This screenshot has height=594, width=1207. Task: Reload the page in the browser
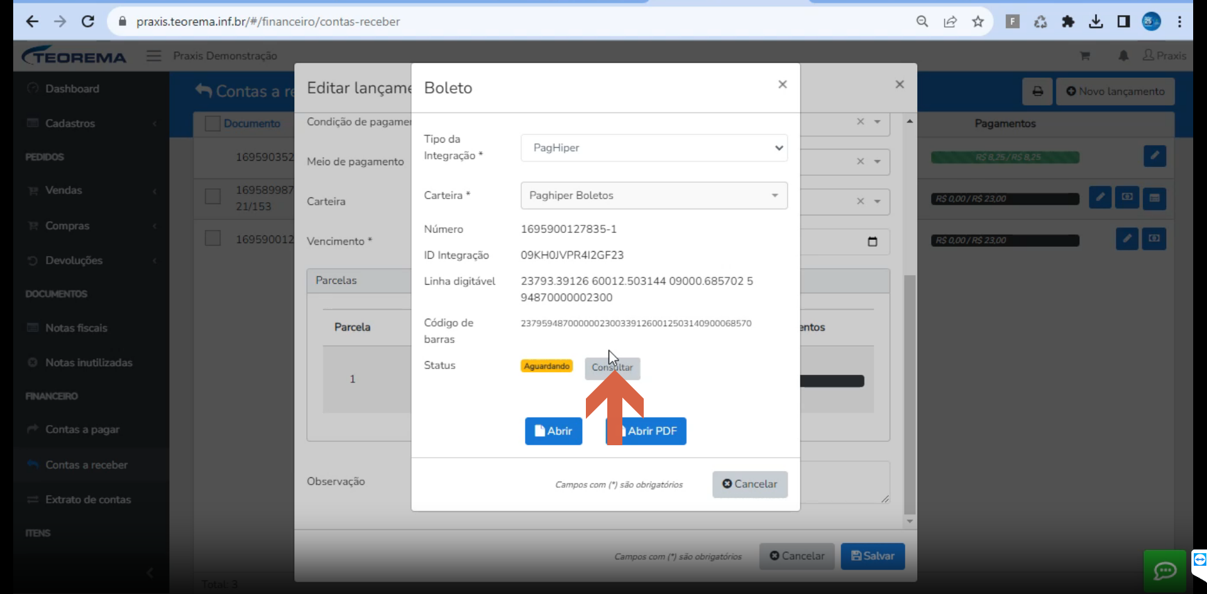(88, 21)
